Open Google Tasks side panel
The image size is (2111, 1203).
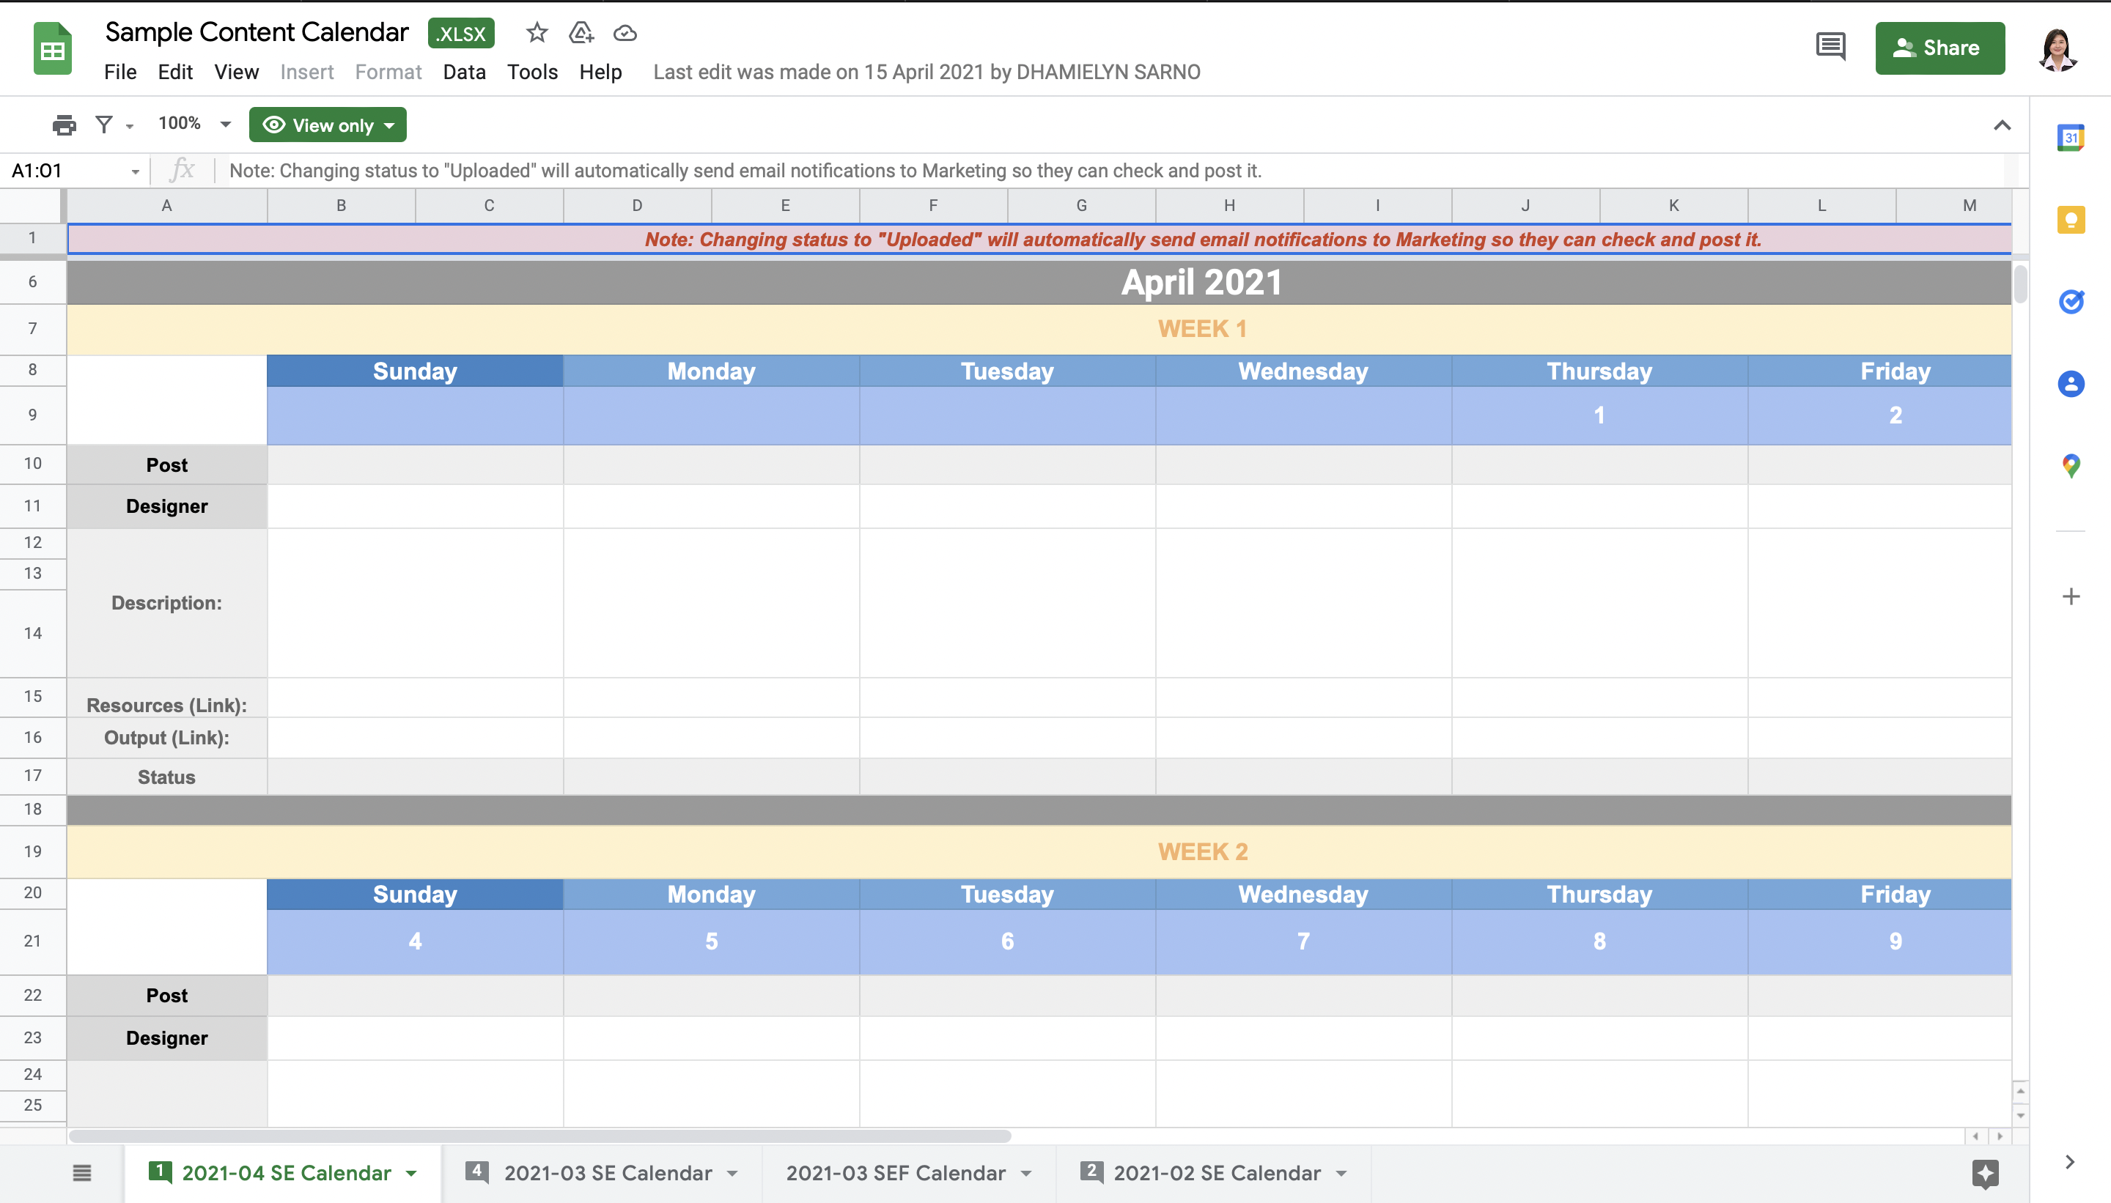pos(2070,302)
